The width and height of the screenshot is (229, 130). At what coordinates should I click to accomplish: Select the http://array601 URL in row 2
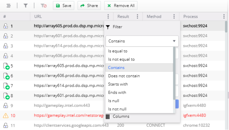(x=69, y=36)
